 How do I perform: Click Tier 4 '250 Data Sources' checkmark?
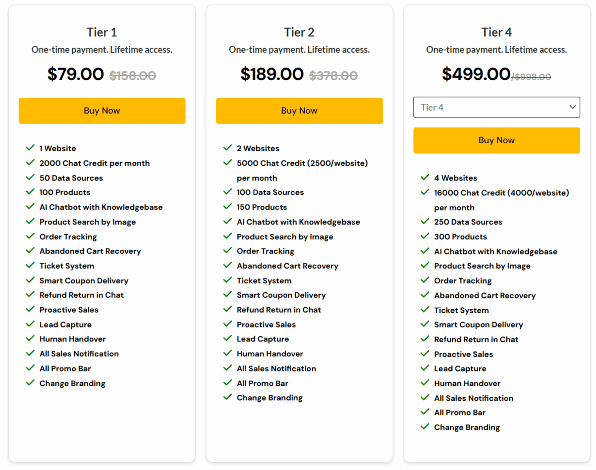click(x=425, y=222)
